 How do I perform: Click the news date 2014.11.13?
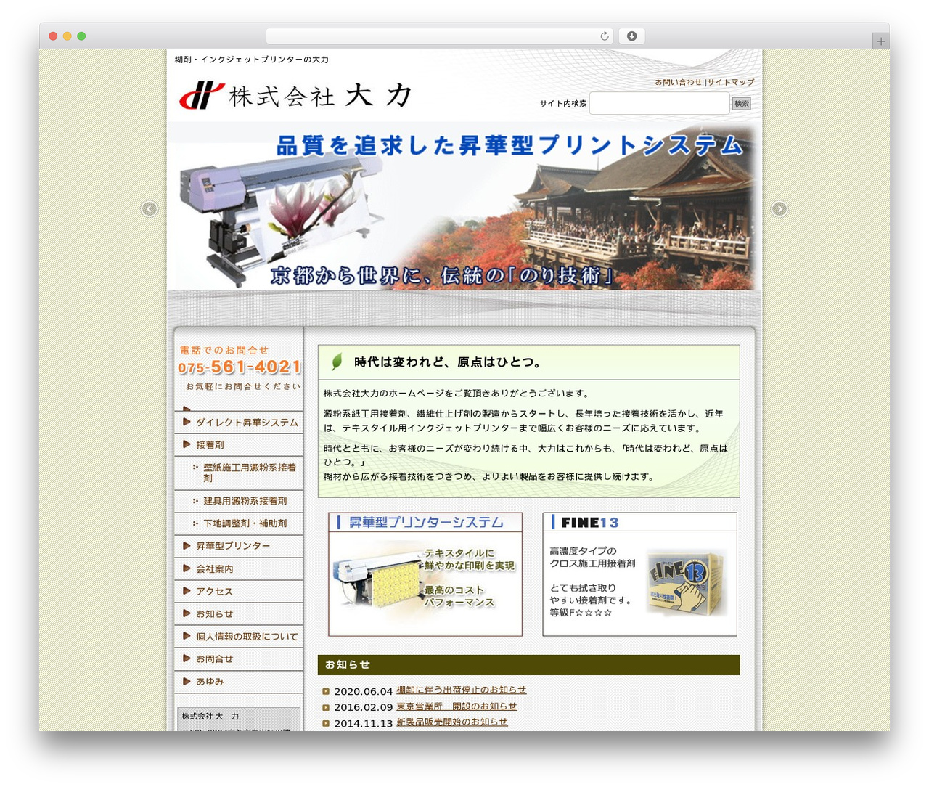pos(363,724)
